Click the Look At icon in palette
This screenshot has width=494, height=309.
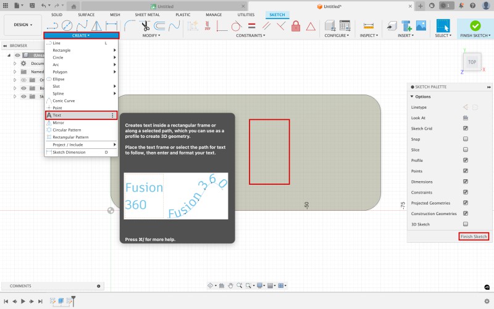point(466,117)
